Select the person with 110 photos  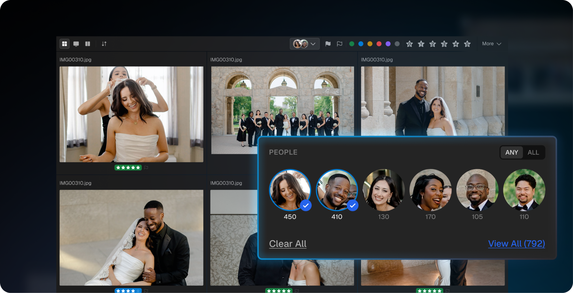524,190
